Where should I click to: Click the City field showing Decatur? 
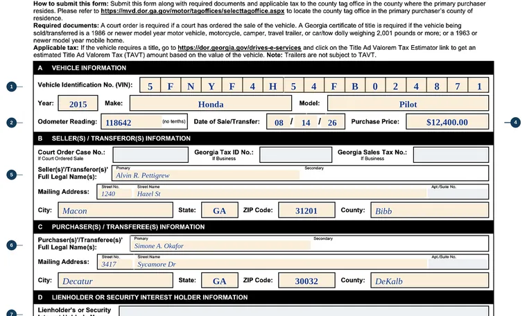(116, 280)
